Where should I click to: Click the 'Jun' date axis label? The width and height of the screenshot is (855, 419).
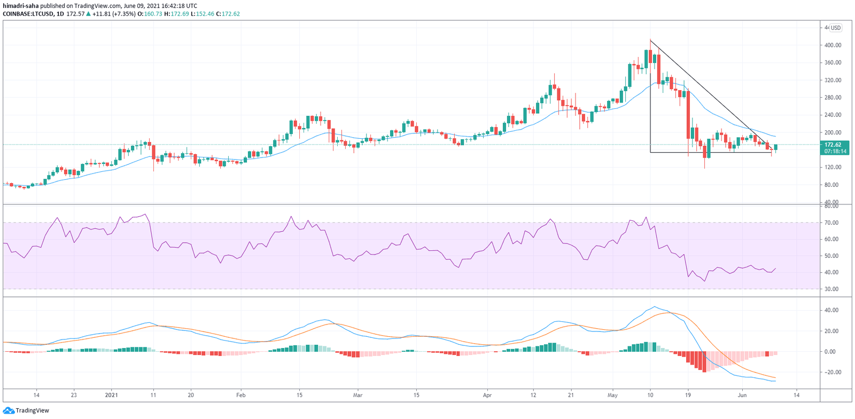pyautogui.click(x=742, y=396)
